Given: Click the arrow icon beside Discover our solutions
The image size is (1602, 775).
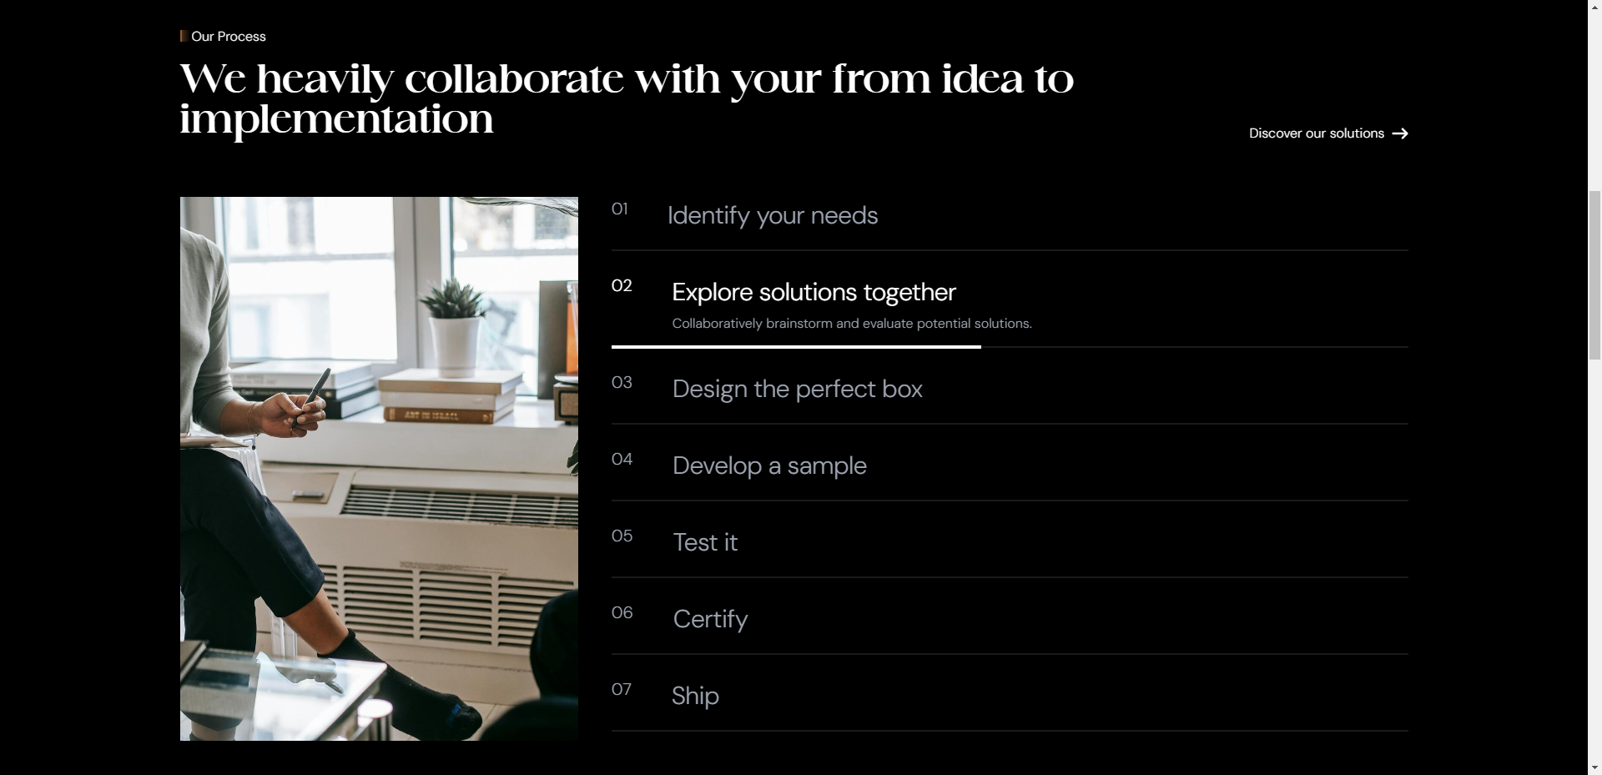Looking at the screenshot, I should pyautogui.click(x=1400, y=133).
